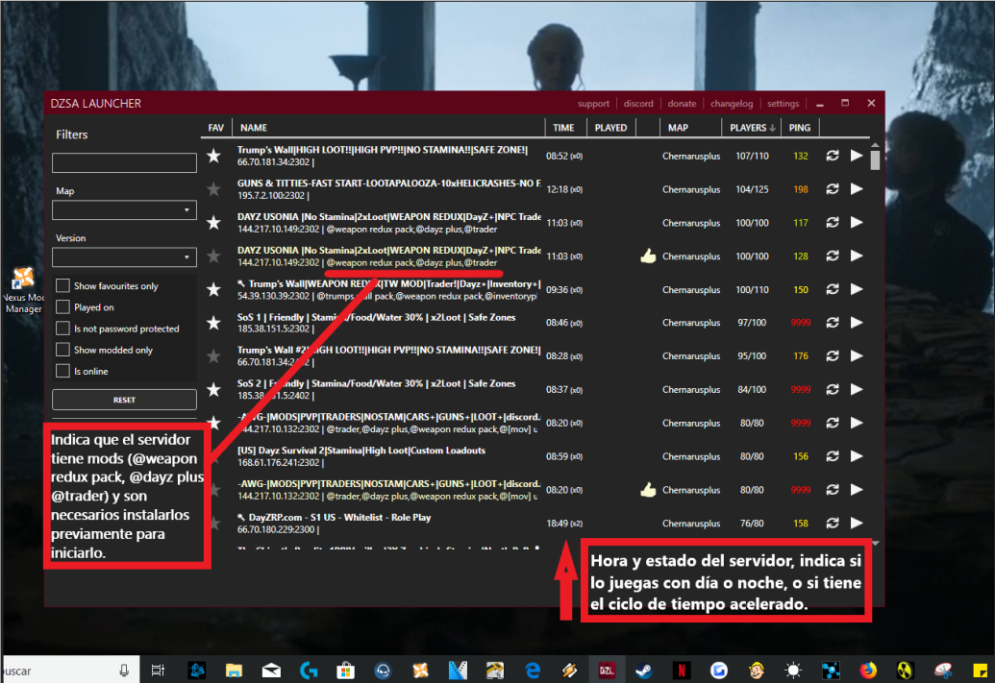
Task: Click the scroll down arrow of server list
Action: 875,543
